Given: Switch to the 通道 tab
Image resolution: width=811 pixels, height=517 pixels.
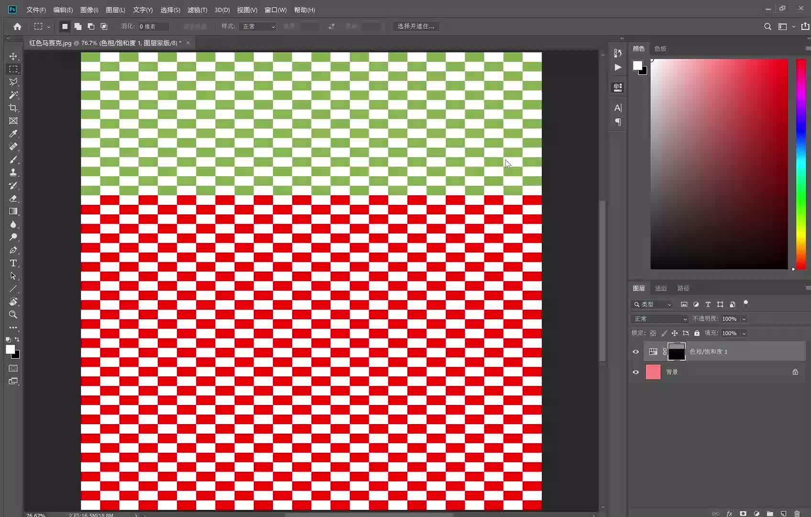Looking at the screenshot, I should point(660,288).
